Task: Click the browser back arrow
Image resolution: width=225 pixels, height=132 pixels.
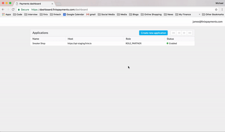Action: tap(3, 10)
